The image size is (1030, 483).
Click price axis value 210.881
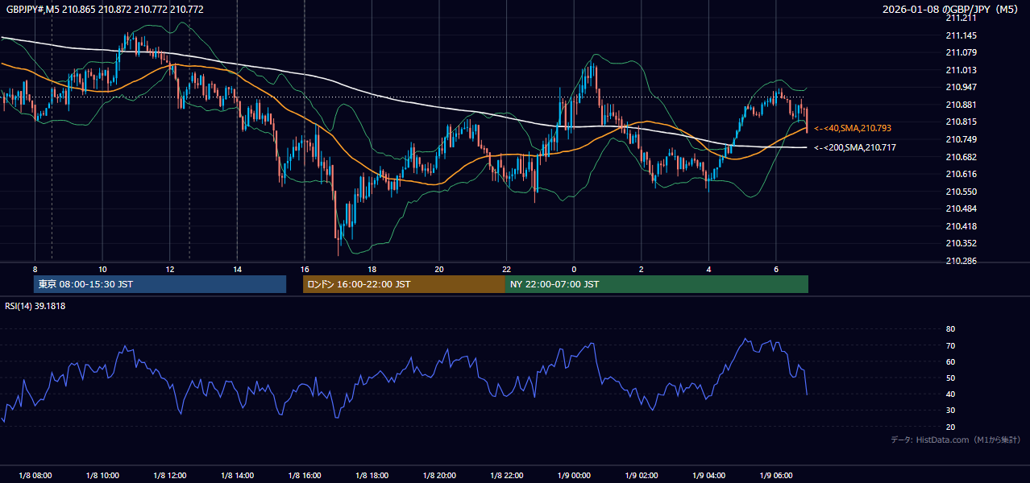[x=961, y=105]
